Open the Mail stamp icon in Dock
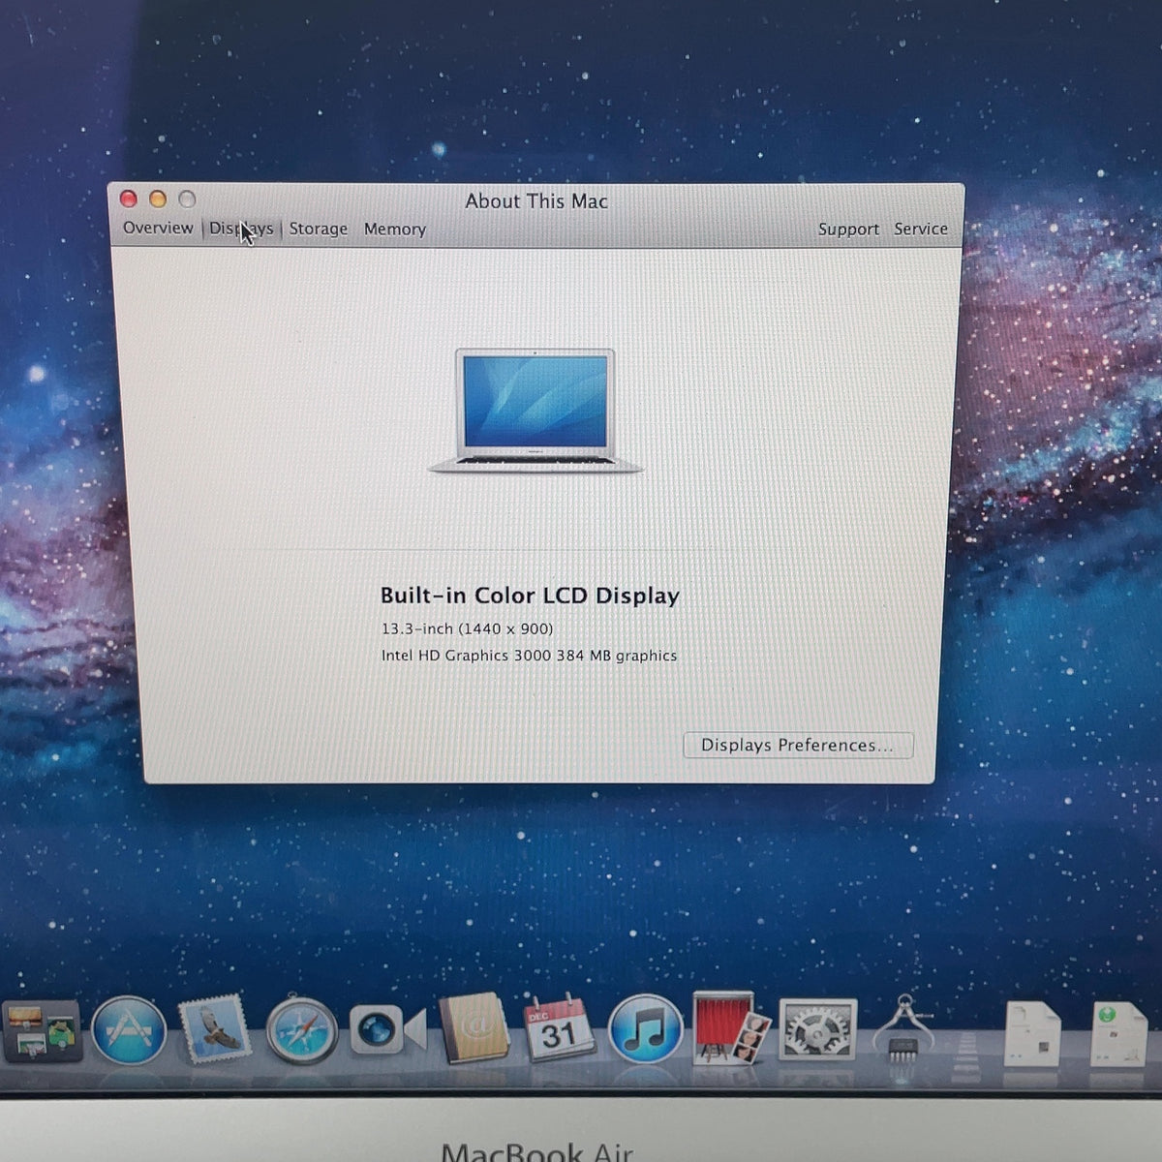 coord(215,1030)
